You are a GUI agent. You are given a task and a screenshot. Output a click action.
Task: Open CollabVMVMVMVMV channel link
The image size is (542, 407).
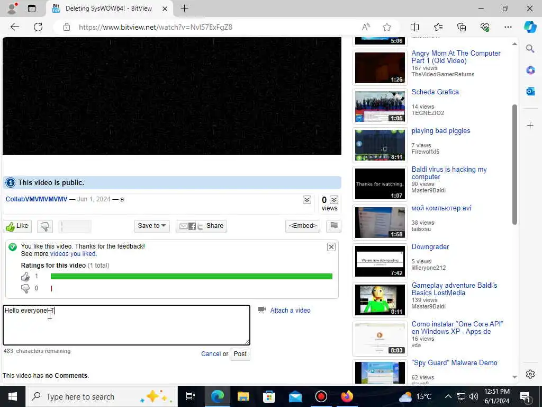[x=37, y=199]
